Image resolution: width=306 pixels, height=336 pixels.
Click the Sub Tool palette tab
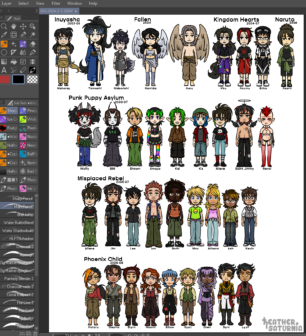coord(21,103)
